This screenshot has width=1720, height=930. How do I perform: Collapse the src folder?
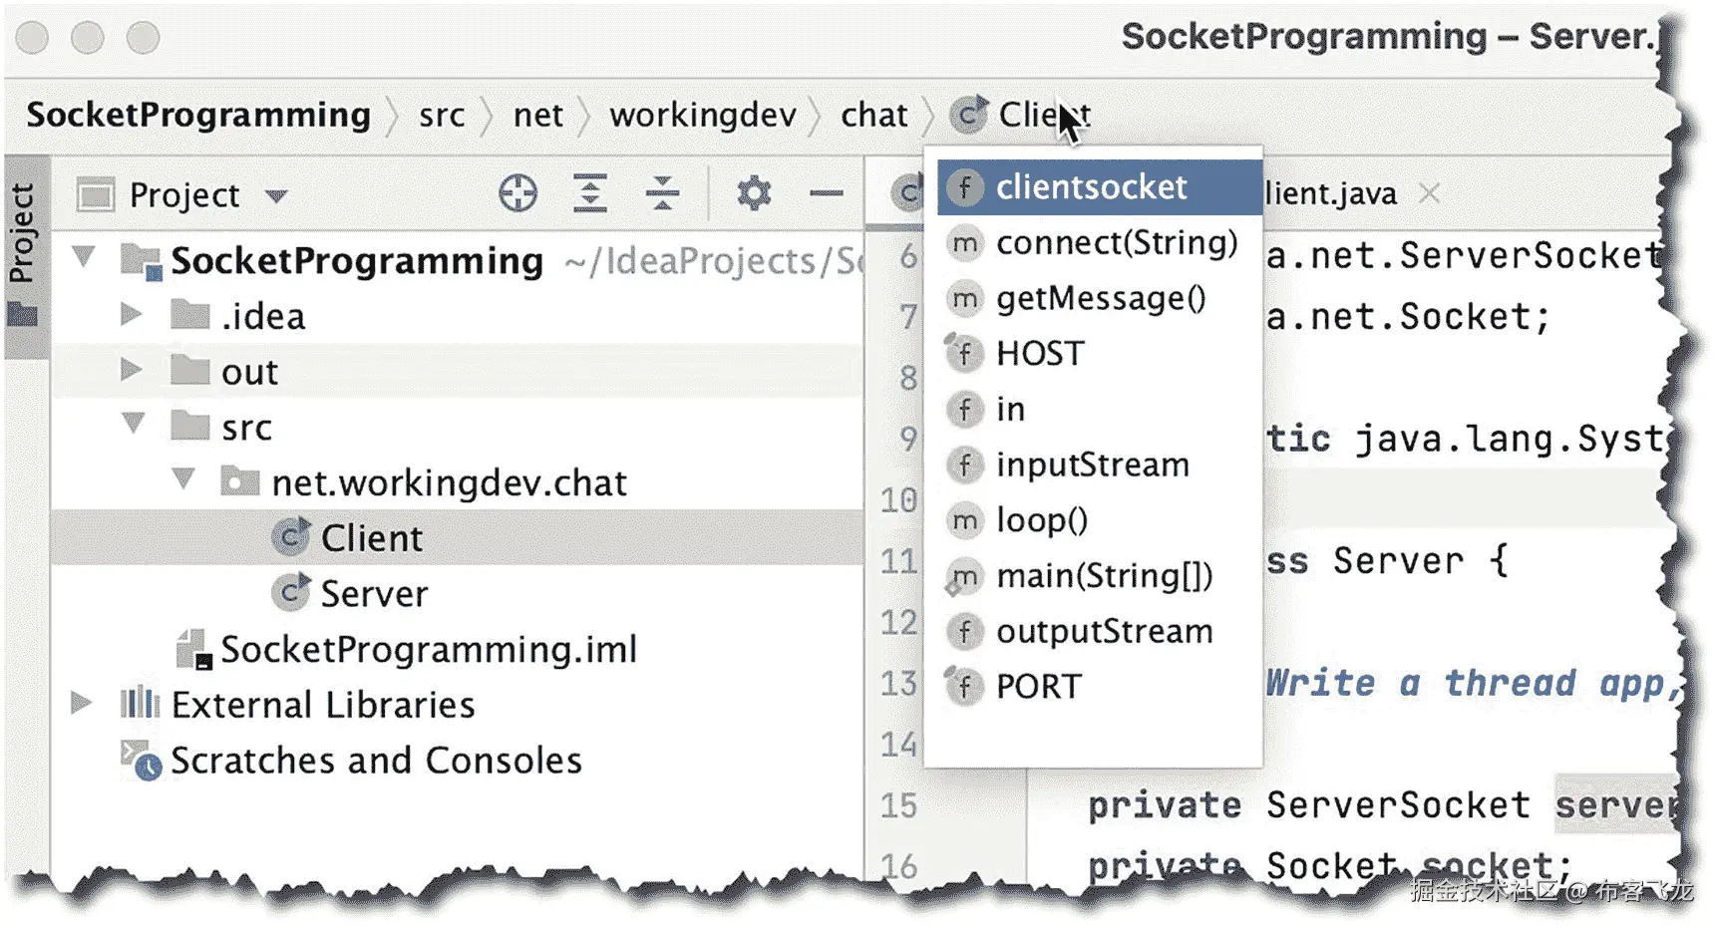point(134,425)
